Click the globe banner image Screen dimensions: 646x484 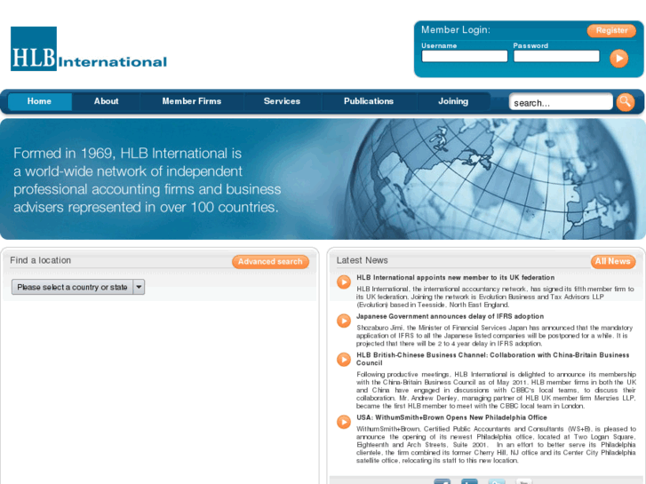coord(494,179)
